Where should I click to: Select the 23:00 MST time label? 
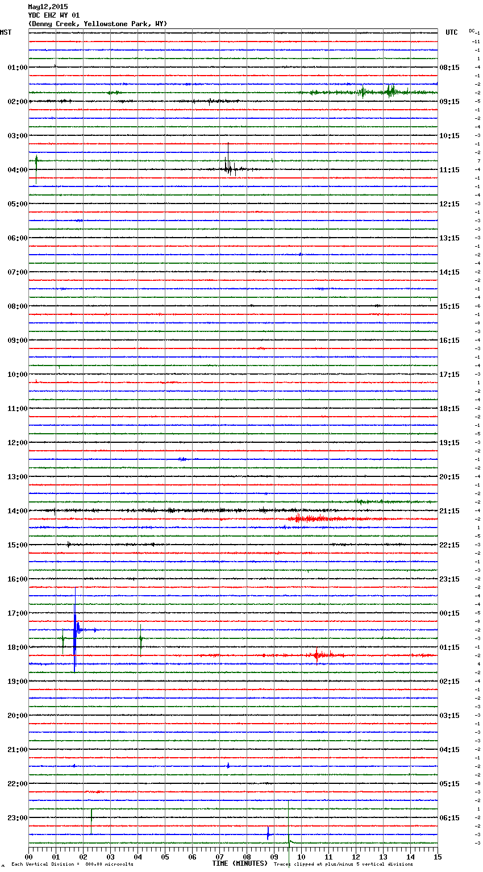click(17, 818)
